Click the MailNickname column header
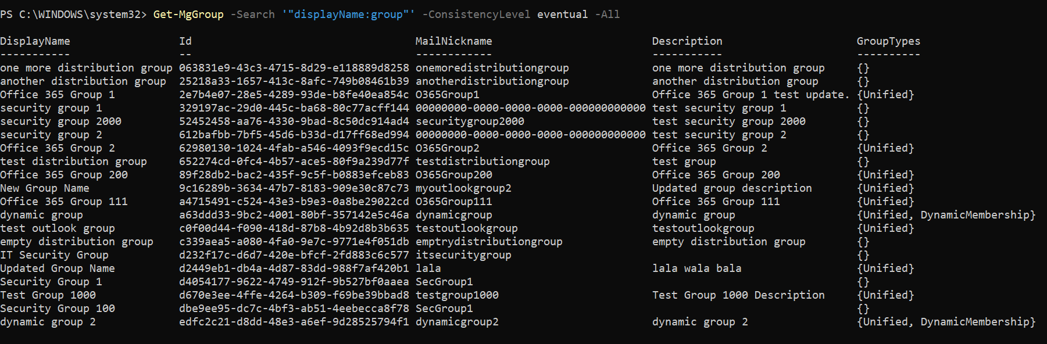 click(453, 41)
